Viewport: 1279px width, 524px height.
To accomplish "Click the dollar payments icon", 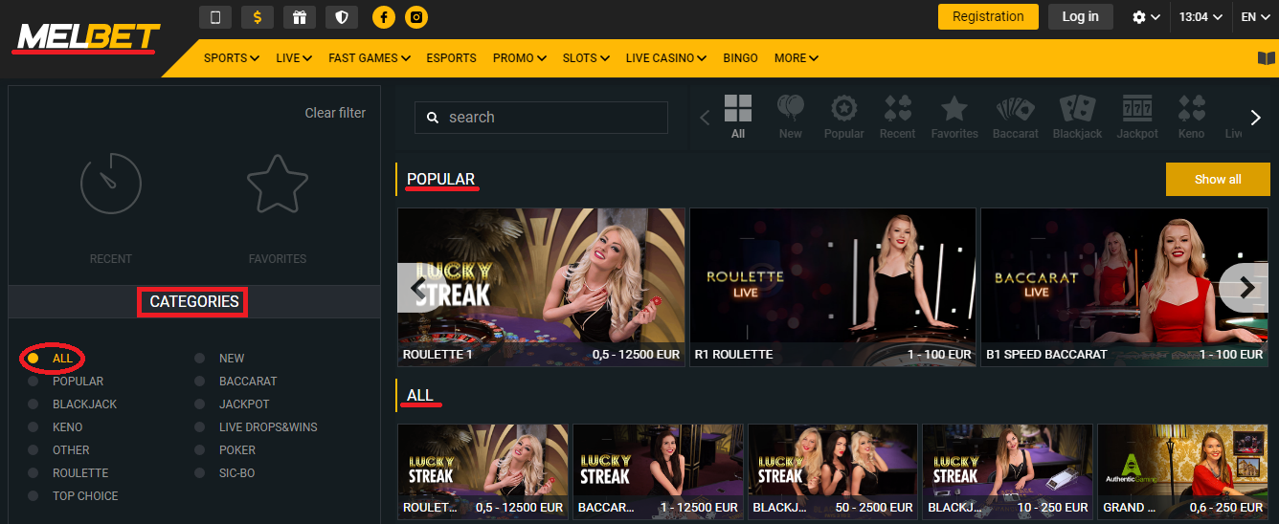I will tap(258, 16).
